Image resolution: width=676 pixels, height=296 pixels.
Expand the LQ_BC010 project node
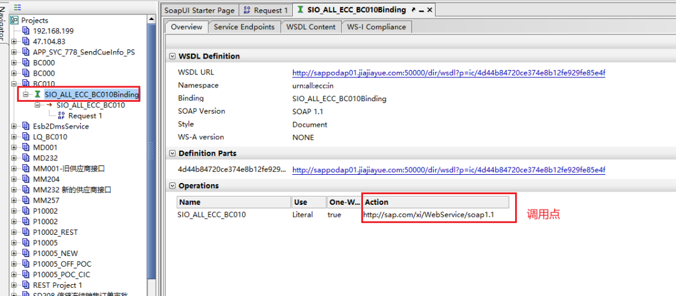(14, 137)
